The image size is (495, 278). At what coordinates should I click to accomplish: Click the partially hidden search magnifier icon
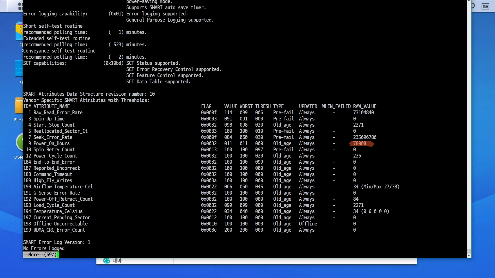[473, 6]
